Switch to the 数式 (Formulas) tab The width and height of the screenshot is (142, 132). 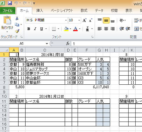coord(84,11)
